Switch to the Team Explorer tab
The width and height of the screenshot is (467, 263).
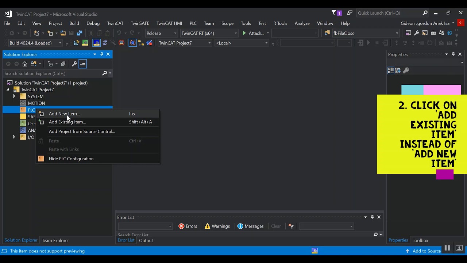coord(55,240)
